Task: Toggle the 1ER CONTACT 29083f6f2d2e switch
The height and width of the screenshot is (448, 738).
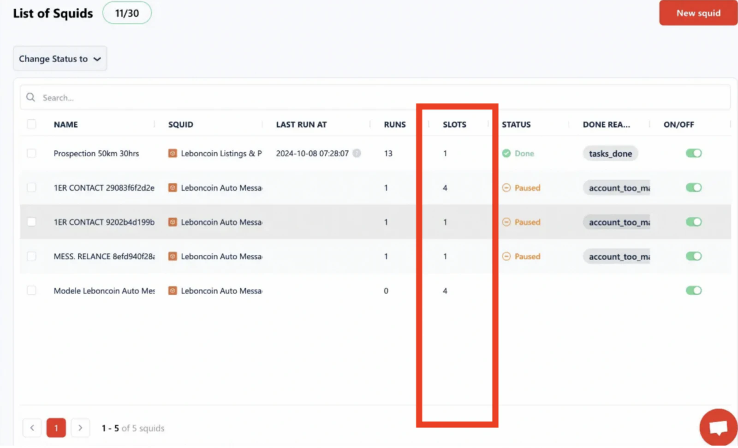Action: [694, 187]
